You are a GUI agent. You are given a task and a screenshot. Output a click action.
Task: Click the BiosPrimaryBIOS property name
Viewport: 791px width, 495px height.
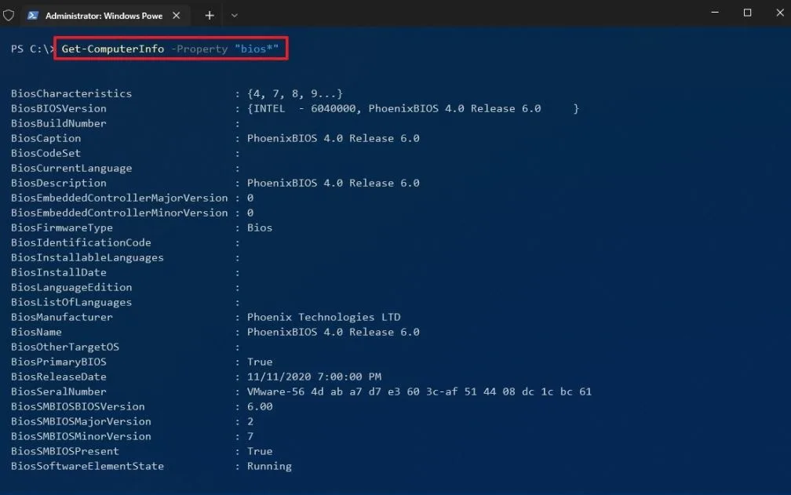click(59, 362)
